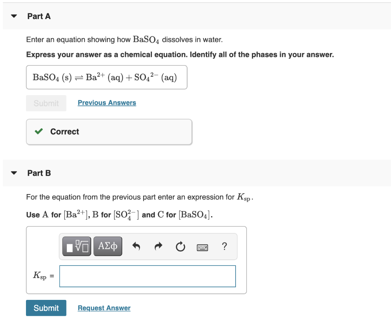This screenshot has height=327, width=391.
Task: Click the Correct feedback box
Action: pos(109,131)
